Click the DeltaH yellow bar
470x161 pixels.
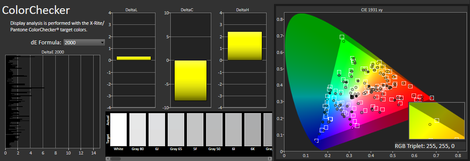coord(245,46)
